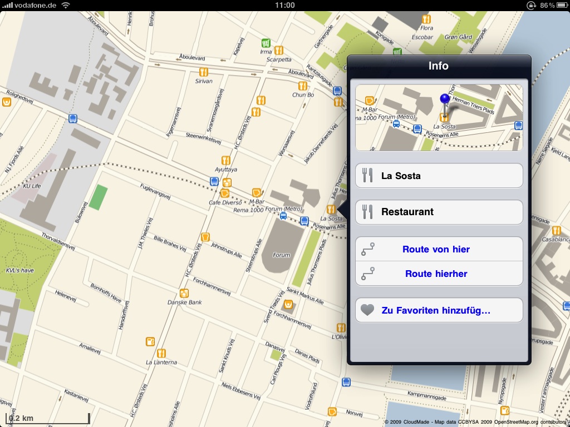Tap the rotation lock icon in status bar
This screenshot has width=570, height=427.
(x=529, y=5)
